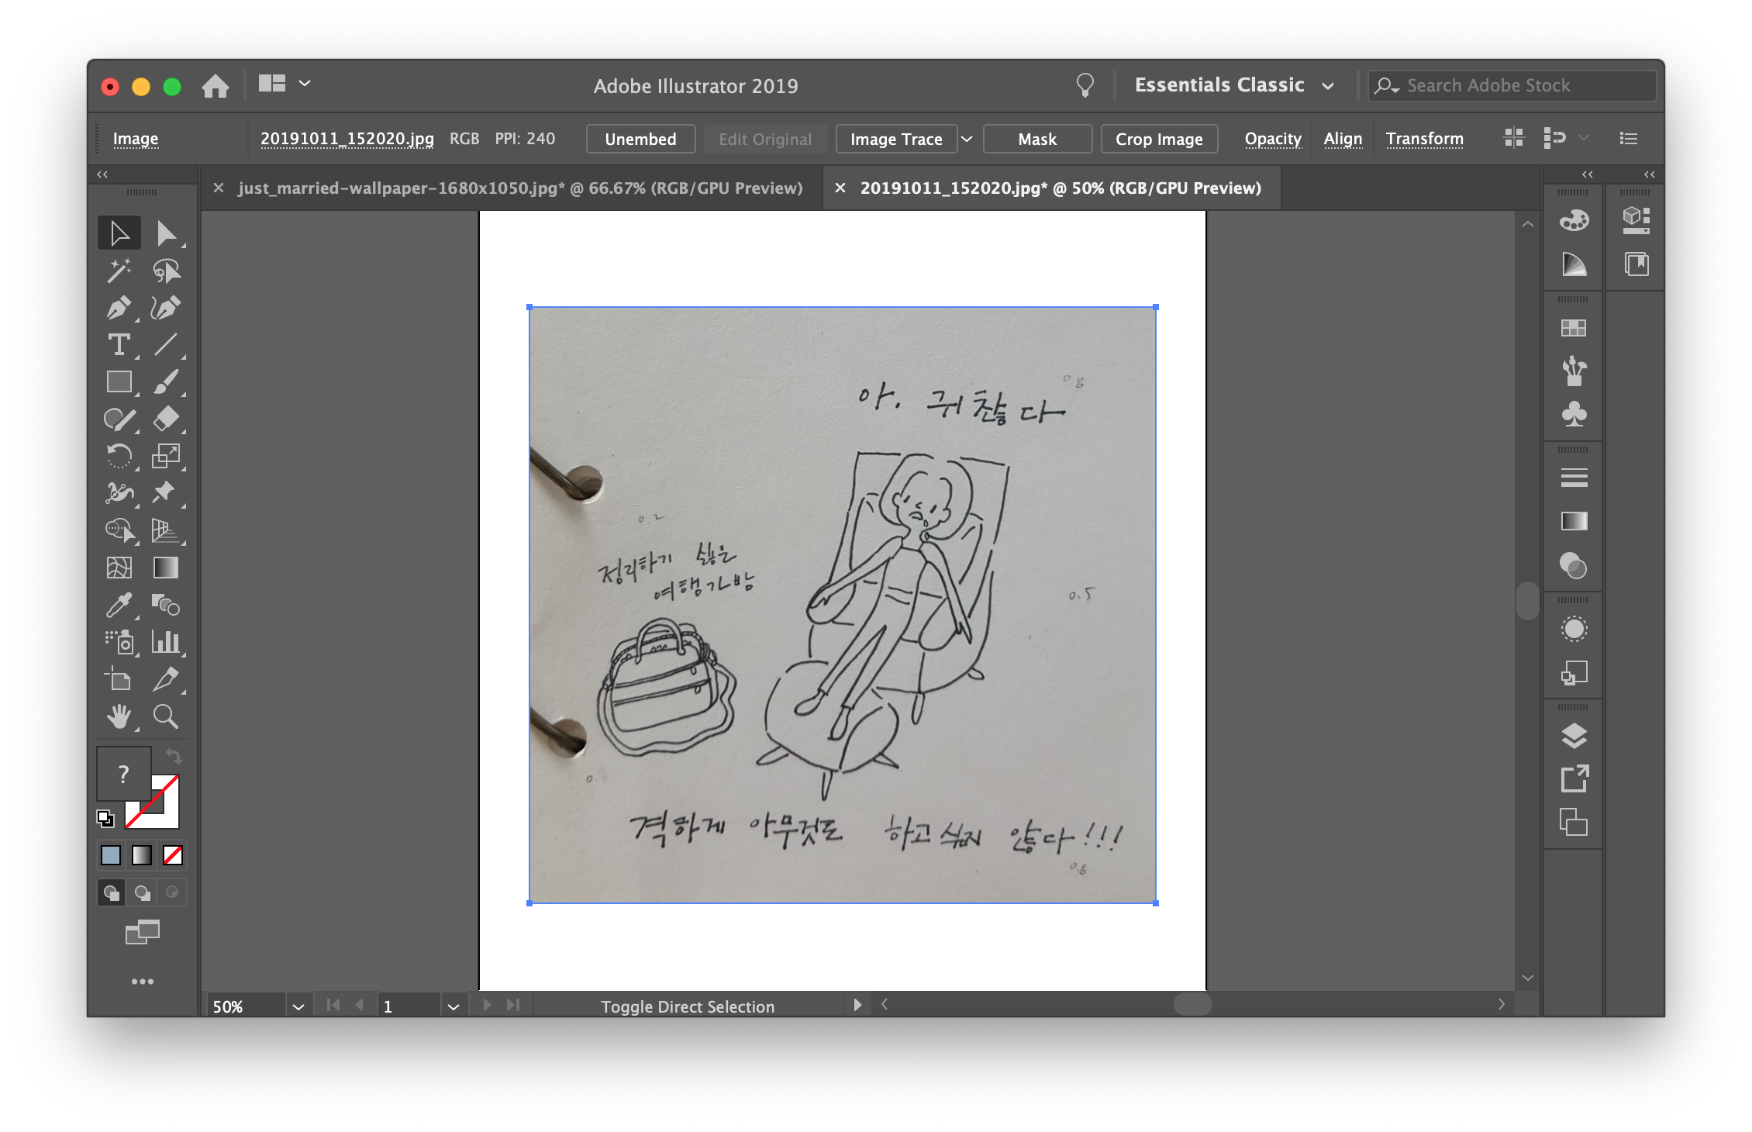Image resolution: width=1752 pixels, height=1132 pixels.
Task: Set fill to None
Action: click(x=173, y=855)
